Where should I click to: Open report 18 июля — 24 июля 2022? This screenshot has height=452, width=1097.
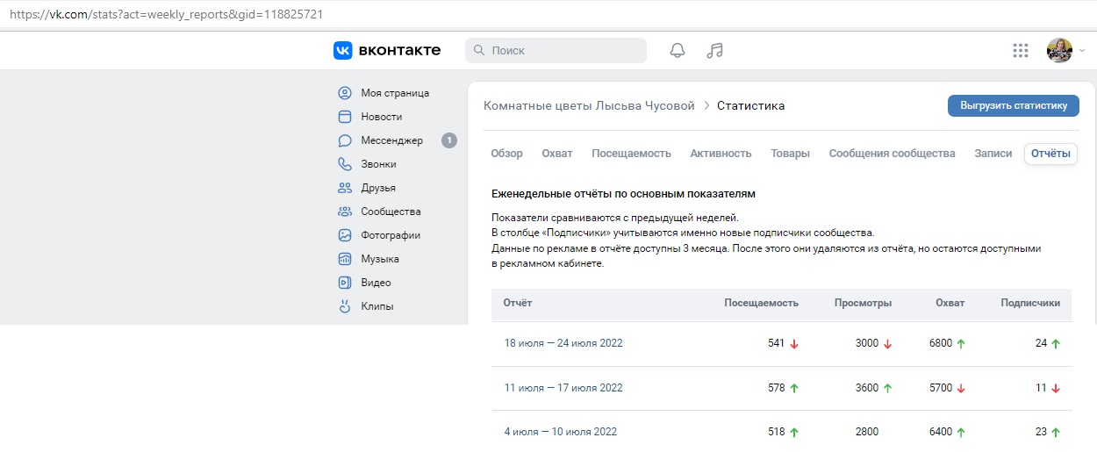pyautogui.click(x=563, y=343)
